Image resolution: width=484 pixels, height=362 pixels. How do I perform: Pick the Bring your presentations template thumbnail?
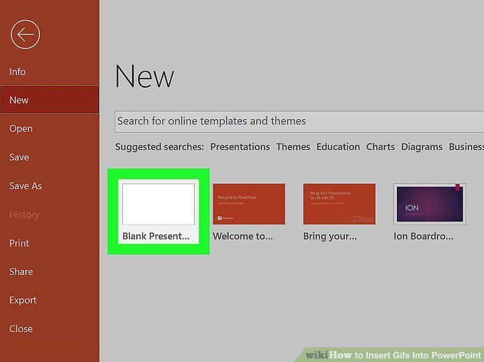(x=339, y=204)
